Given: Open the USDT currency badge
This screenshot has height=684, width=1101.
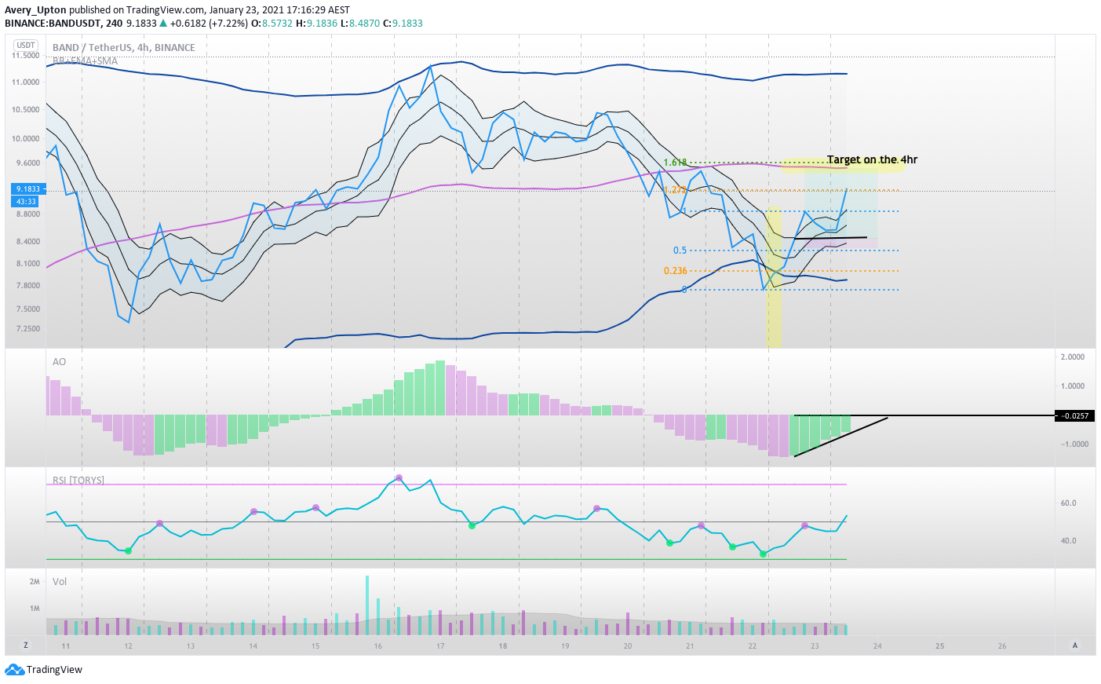Looking at the screenshot, I should (x=26, y=46).
